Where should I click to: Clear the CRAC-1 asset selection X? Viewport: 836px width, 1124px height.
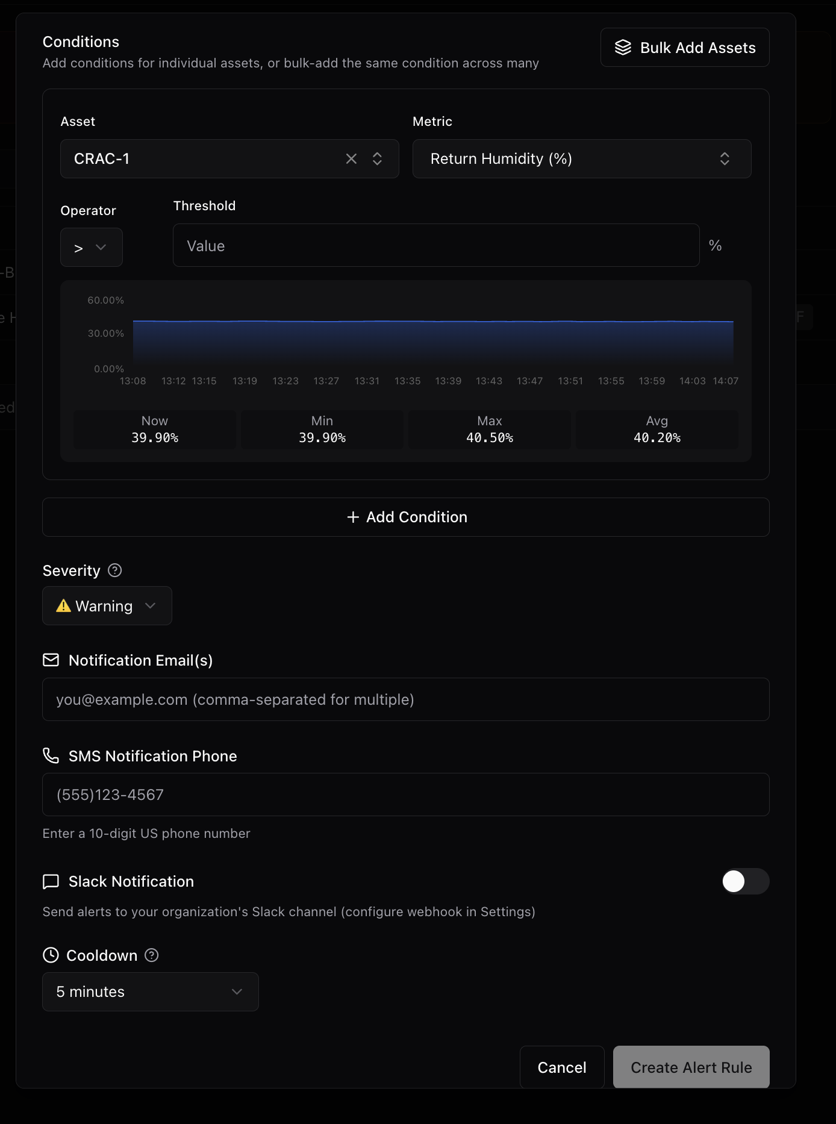coord(351,158)
